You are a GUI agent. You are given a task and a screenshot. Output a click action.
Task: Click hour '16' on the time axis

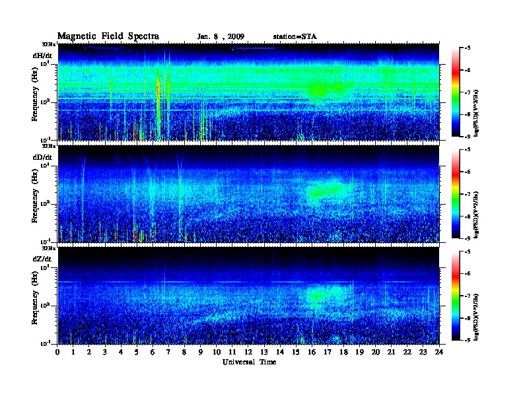point(312,352)
